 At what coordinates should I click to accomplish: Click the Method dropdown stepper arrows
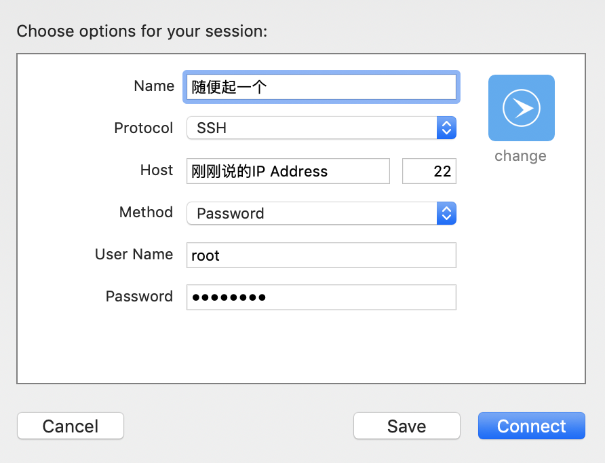point(446,213)
